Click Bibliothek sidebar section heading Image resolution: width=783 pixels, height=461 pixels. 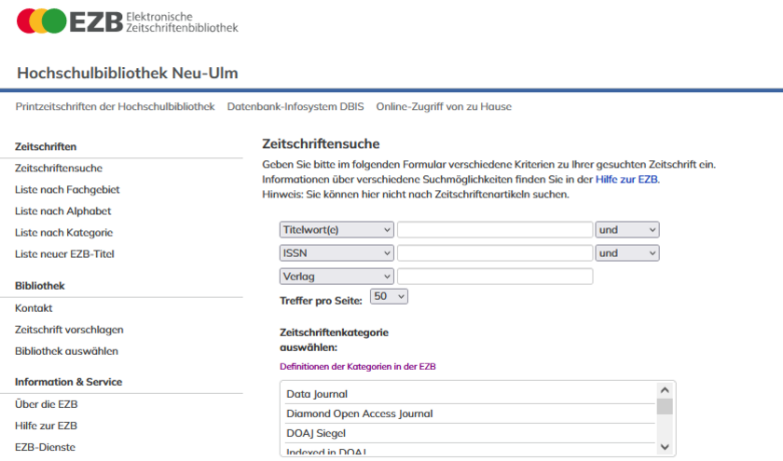pos(40,286)
